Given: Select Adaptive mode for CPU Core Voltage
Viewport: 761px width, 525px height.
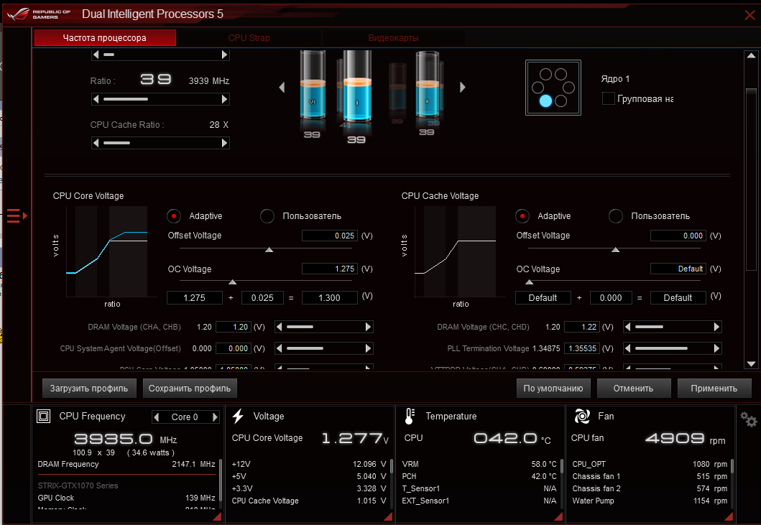Looking at the screenshot, I should click(174, 216).
